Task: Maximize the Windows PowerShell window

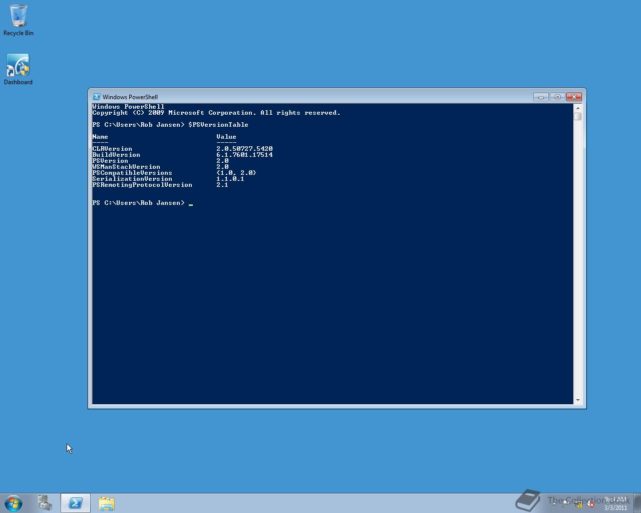Action: [x=557, y=97]
